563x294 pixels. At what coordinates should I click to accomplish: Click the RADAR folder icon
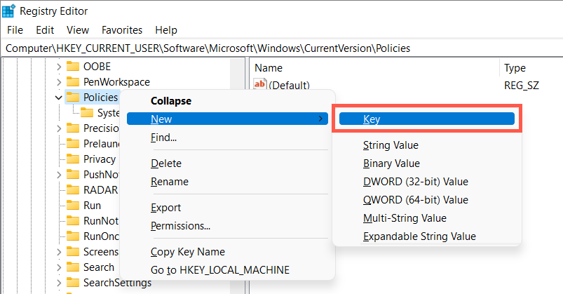click(x=72, y=190)
